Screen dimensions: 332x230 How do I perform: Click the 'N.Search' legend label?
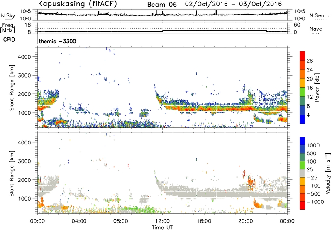(x=321, y=15)
